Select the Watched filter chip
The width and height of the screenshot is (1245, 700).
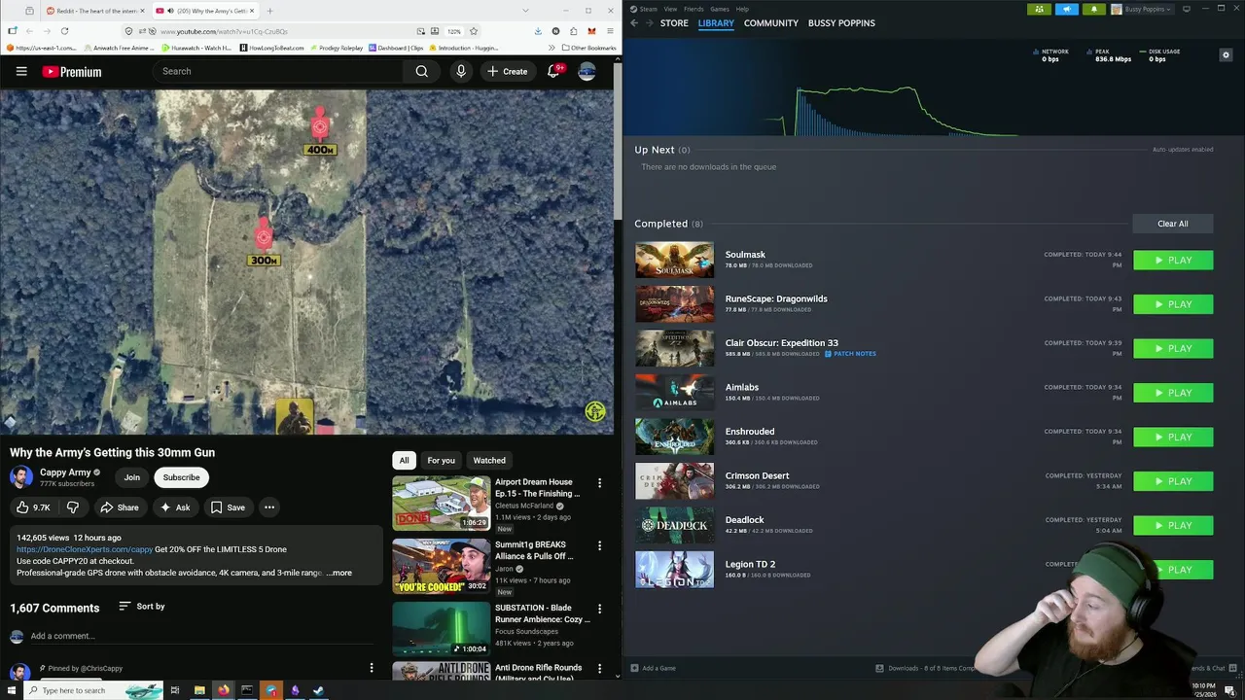pyautogui.click(x=489, y=461)
